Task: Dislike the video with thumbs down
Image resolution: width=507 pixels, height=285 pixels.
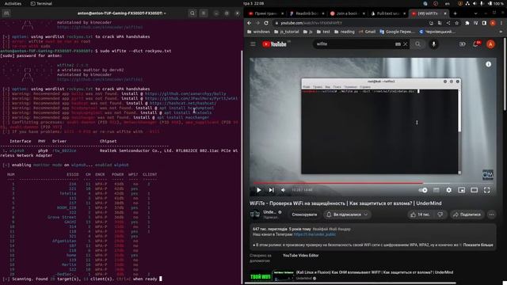Action: tap(440, 215)
